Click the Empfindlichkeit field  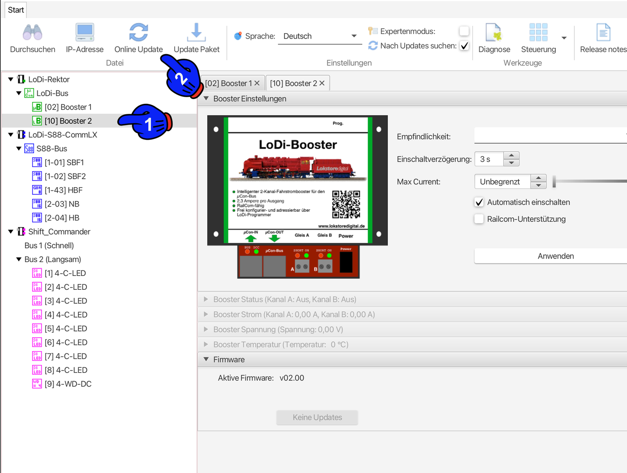coord(550,136)
